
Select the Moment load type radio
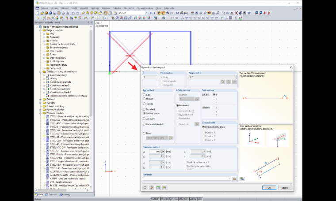coord(144,99)
